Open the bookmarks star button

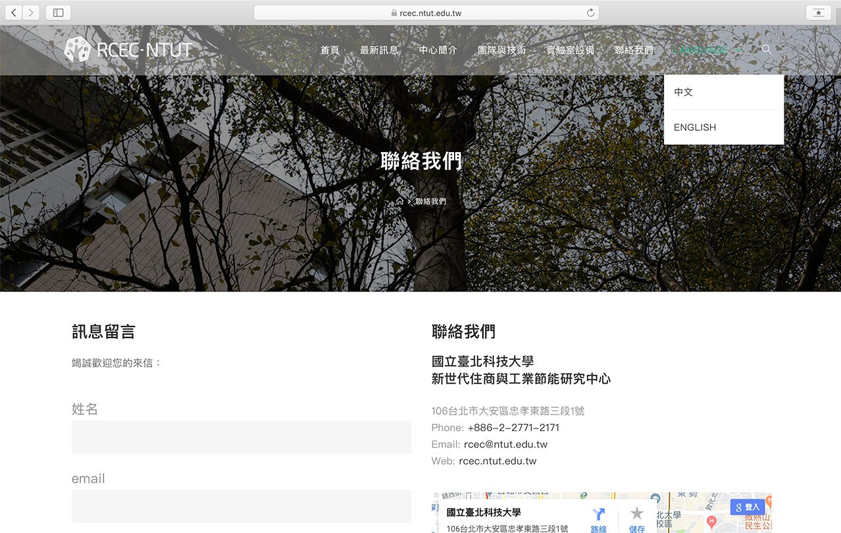818,13
